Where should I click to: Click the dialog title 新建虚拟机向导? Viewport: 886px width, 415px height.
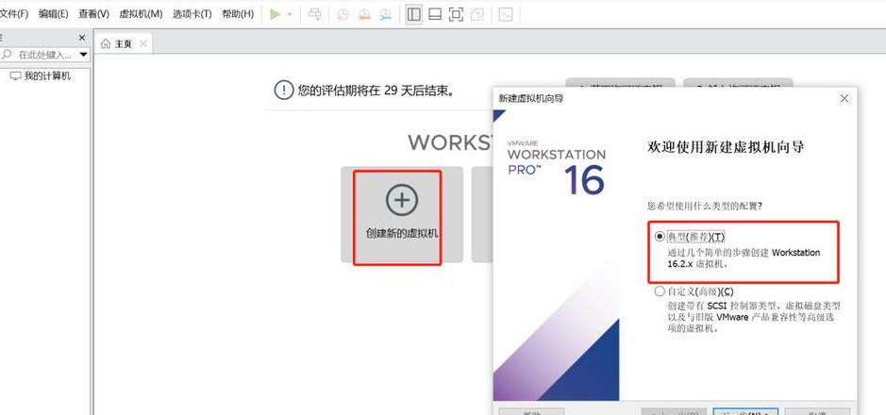(530, 98)
